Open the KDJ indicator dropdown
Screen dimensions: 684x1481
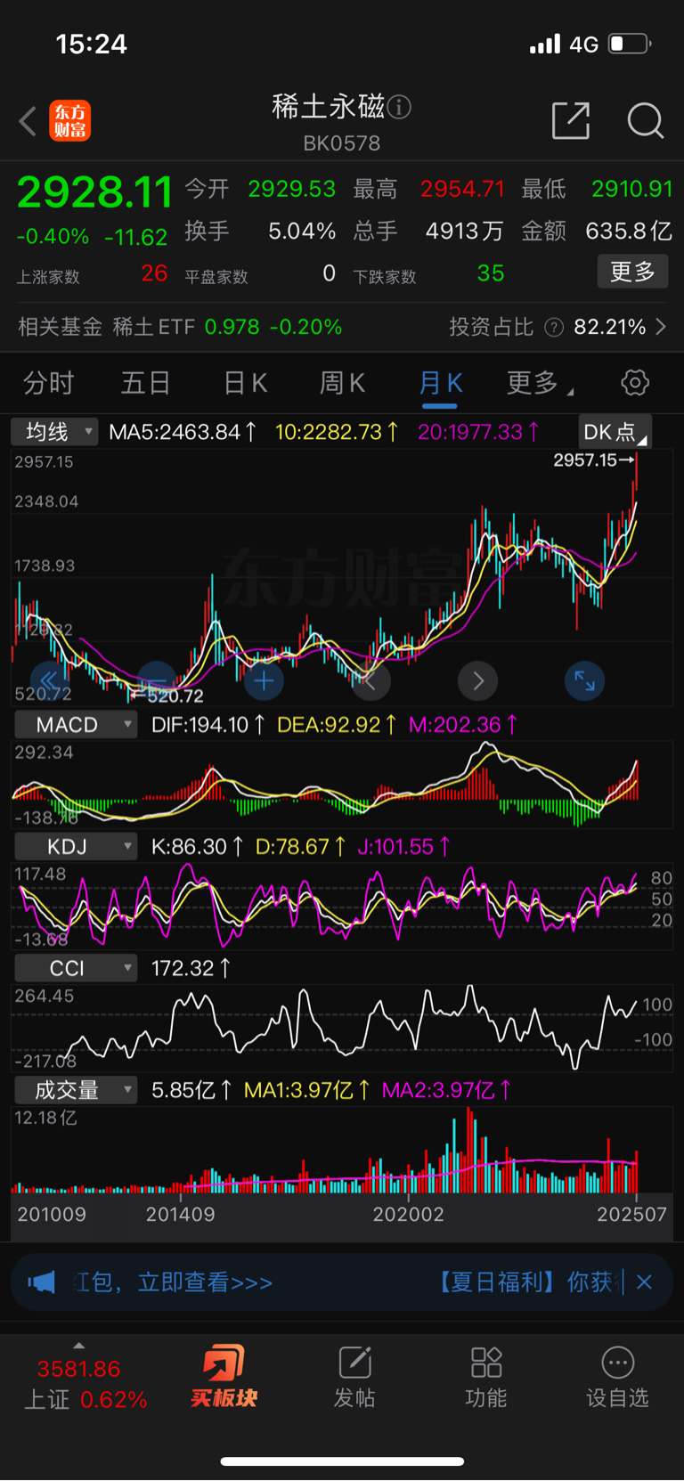click(76, 846)
